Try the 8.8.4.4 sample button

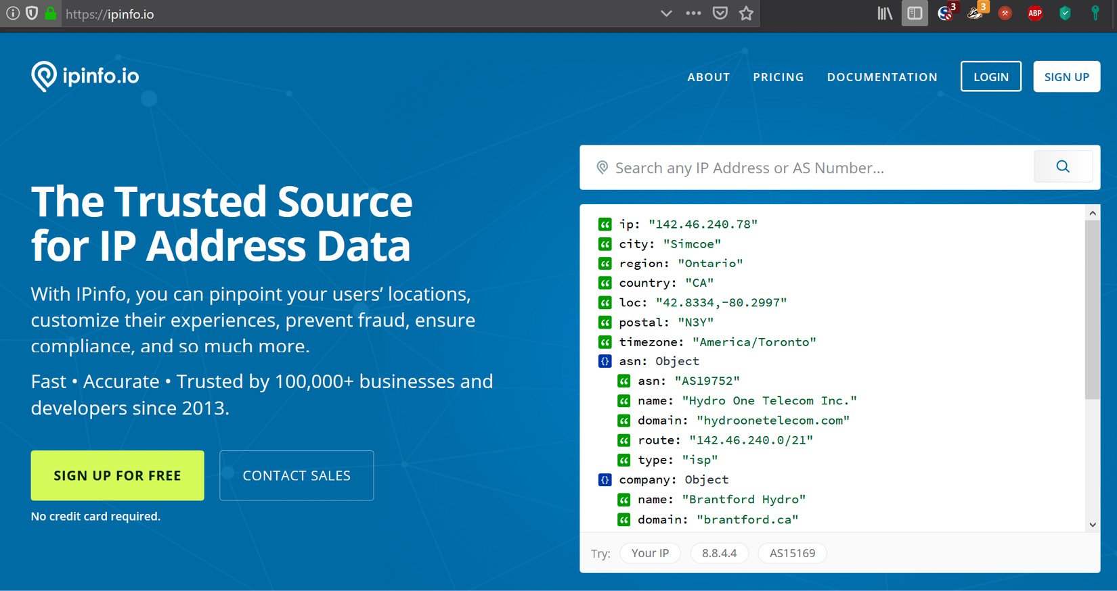coord(719,553)
